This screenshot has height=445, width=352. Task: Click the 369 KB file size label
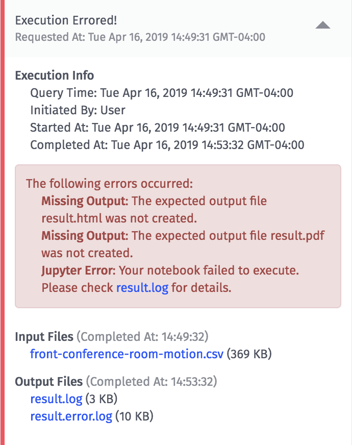249,354
